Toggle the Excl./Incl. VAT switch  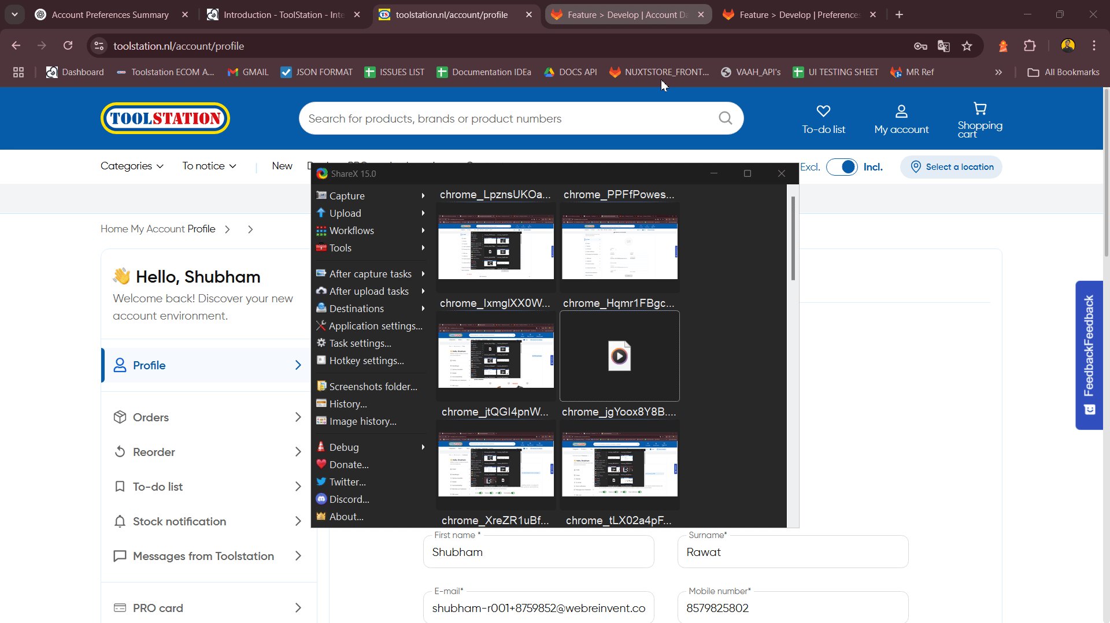[842, 167]
